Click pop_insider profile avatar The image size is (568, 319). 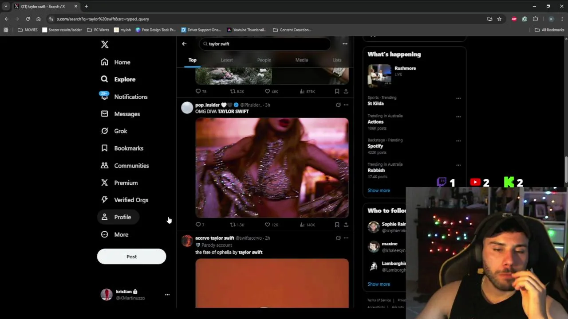[x=187, y=108]
